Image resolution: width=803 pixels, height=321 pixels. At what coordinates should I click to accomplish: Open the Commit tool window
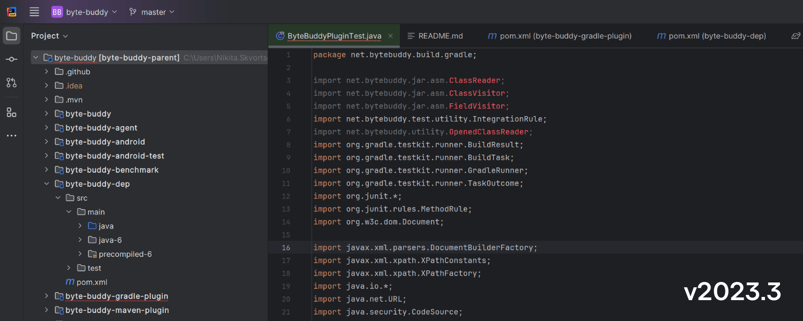tap(12, 59)
